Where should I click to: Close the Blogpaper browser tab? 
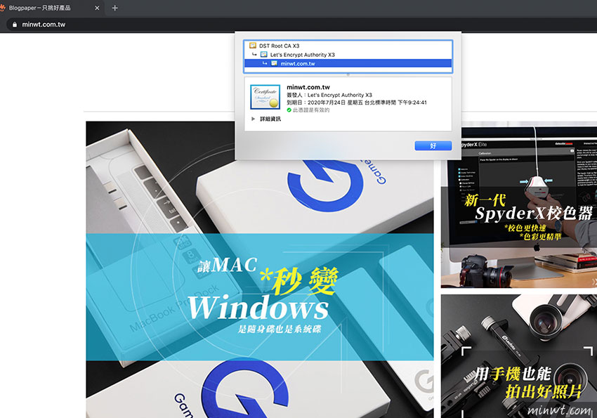tap(97, 8)
